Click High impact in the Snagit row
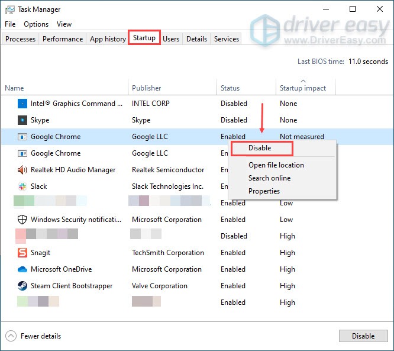This screenshot has height=351, width=394. (288, 253)
